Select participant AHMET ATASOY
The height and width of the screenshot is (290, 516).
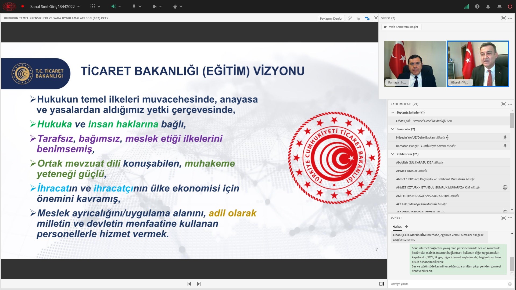point(449,171)
